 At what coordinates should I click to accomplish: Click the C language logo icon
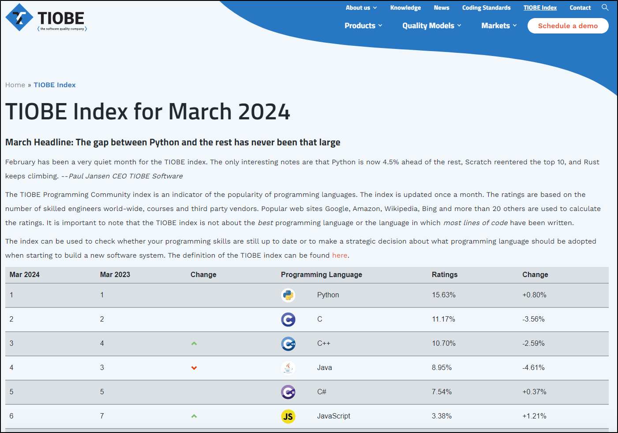tap(288, 319)
